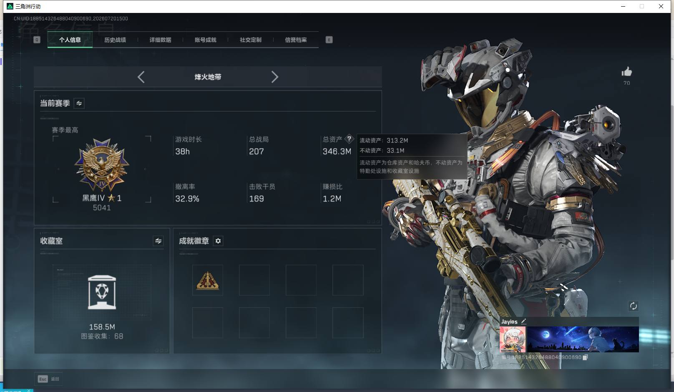
Task: Open the 总资产 question mark help icon
Action: (x=349, y=139)
